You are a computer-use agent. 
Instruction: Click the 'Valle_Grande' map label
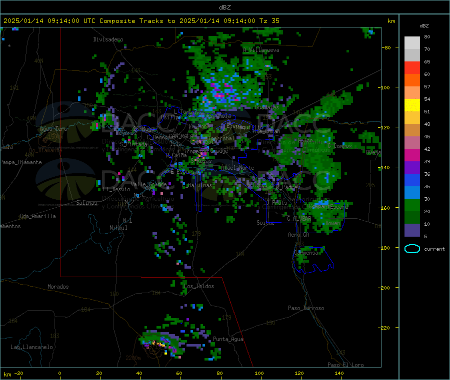pyautogui.click(x=148, y=184)
